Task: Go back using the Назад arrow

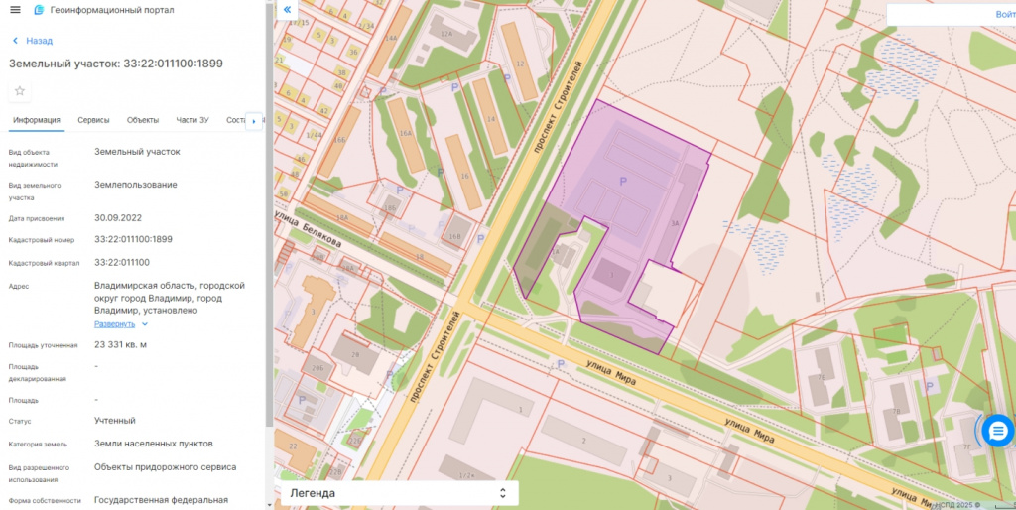Action: pyautogui.click(x=15, y=41)
